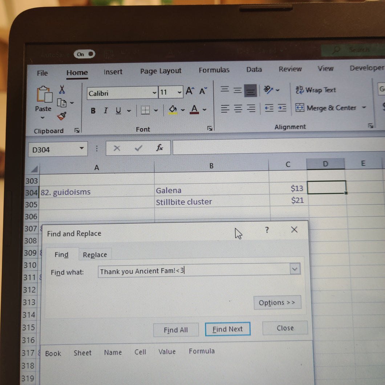Image resolution: width=385 pixels, height=385 pixels.
Task: Click the Insert Function fx icon
Action: pyautogui.click(x=159, y=147)
